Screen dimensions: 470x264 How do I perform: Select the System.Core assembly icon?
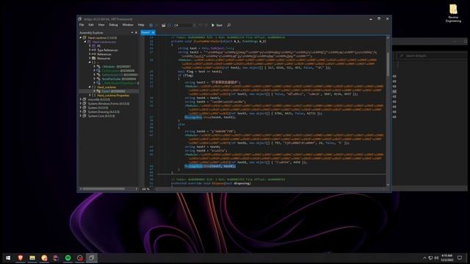[x=84, y=116]
